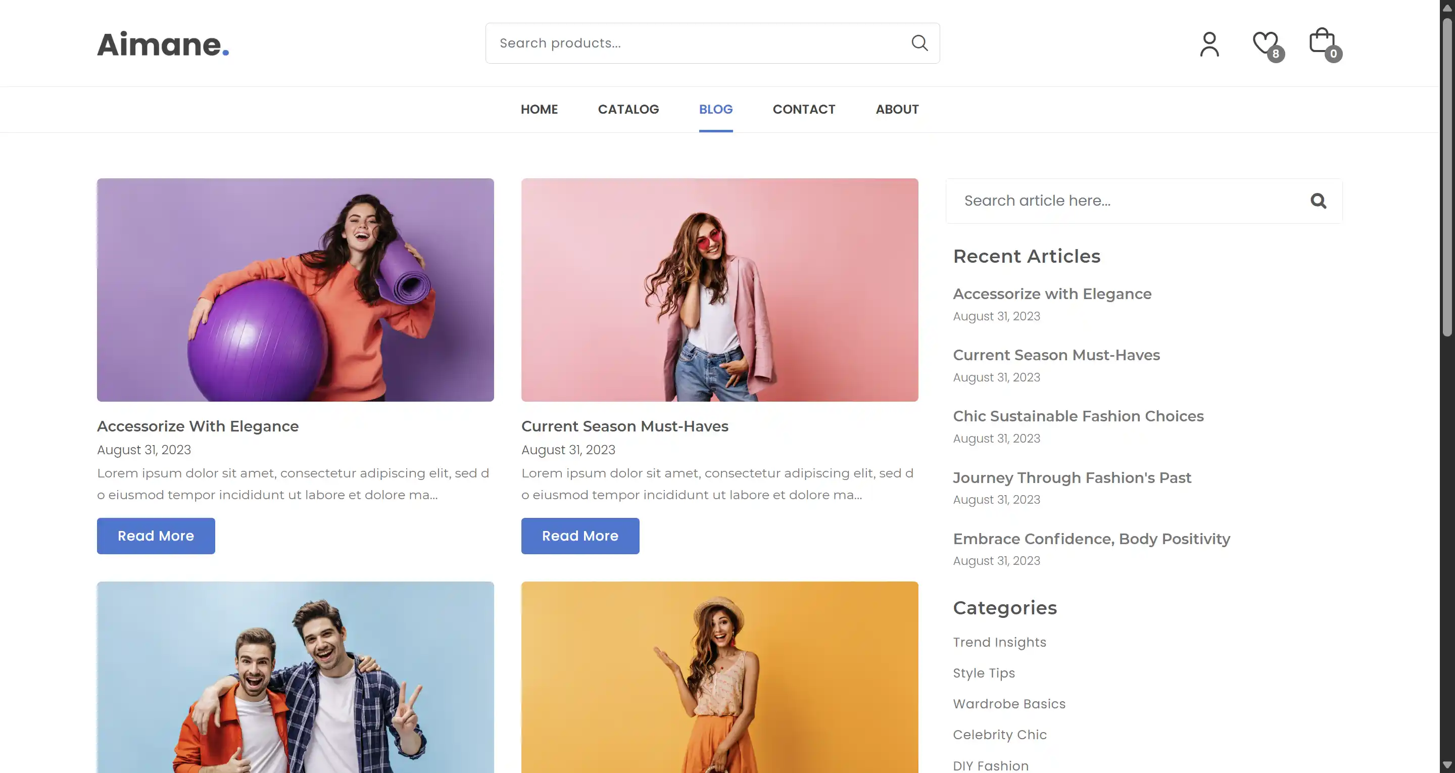Read More on Current Season Must-Haves
The image size is (1455, 773).
(580, 536)
